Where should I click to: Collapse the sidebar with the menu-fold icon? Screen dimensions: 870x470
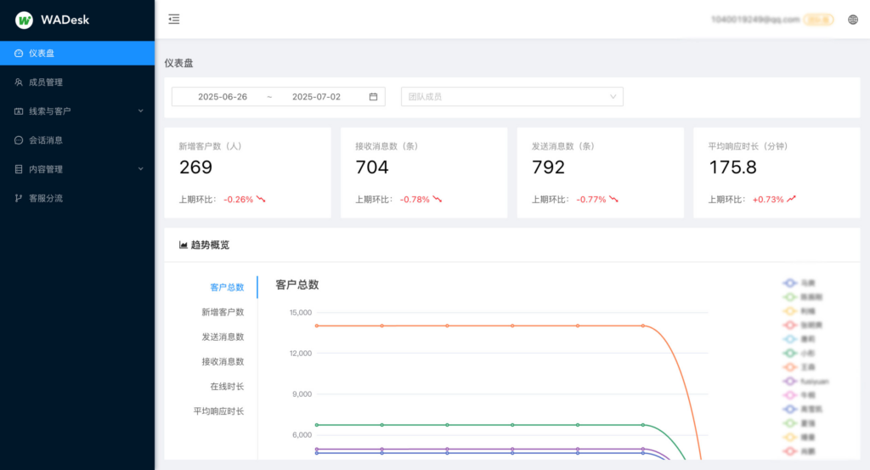coord(173,20)
